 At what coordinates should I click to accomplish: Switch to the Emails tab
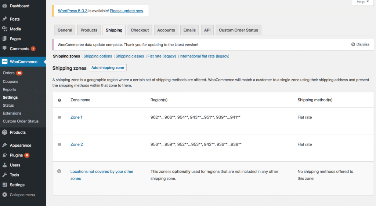pyautogui.click(x=189, y=30)
